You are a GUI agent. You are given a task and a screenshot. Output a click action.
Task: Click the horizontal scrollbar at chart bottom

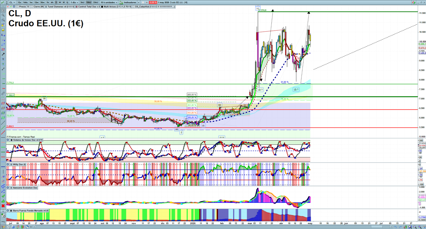click(213, 227)
